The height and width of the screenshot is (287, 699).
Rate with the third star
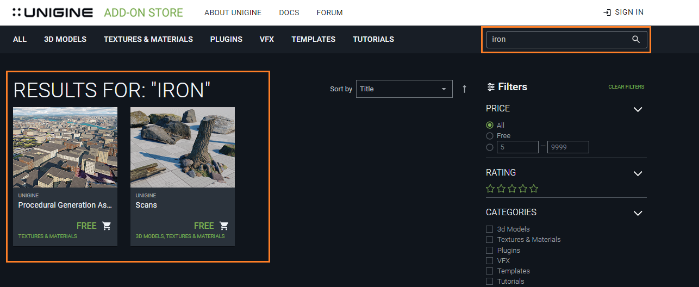coord(512,189)
